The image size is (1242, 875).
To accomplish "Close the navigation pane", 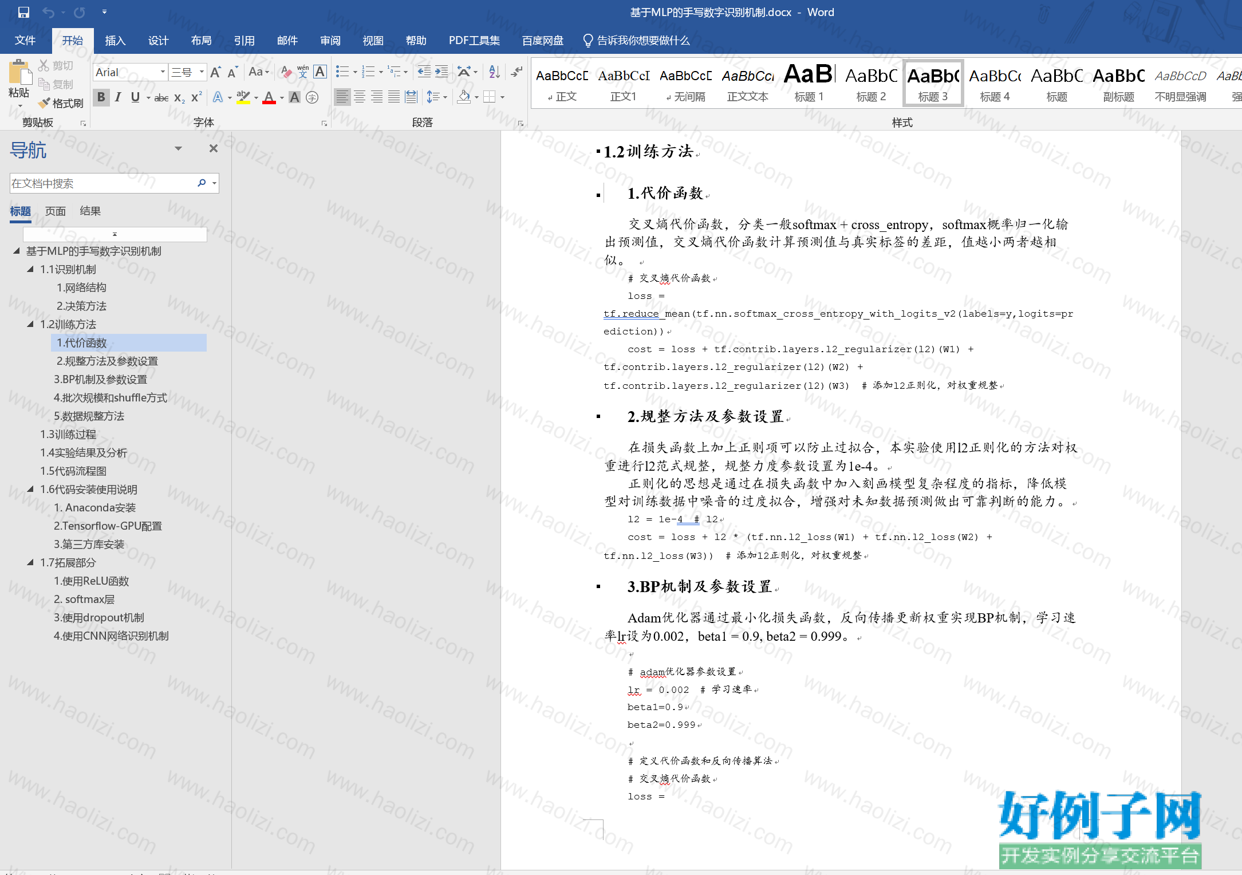I will pyautogui.click(x=214, y=149).
